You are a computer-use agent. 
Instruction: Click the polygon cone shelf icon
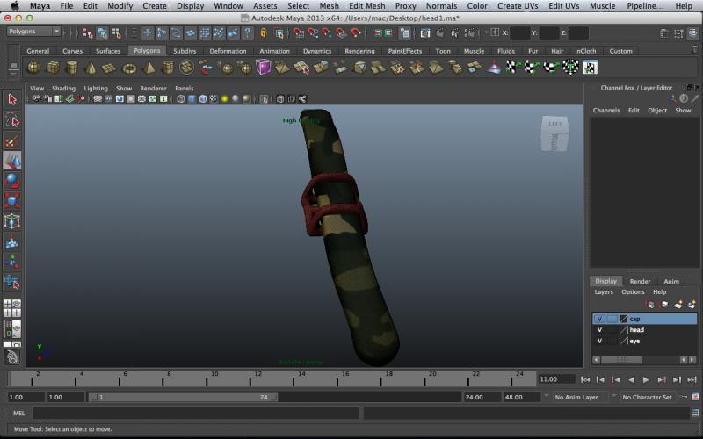pos(91,68)
